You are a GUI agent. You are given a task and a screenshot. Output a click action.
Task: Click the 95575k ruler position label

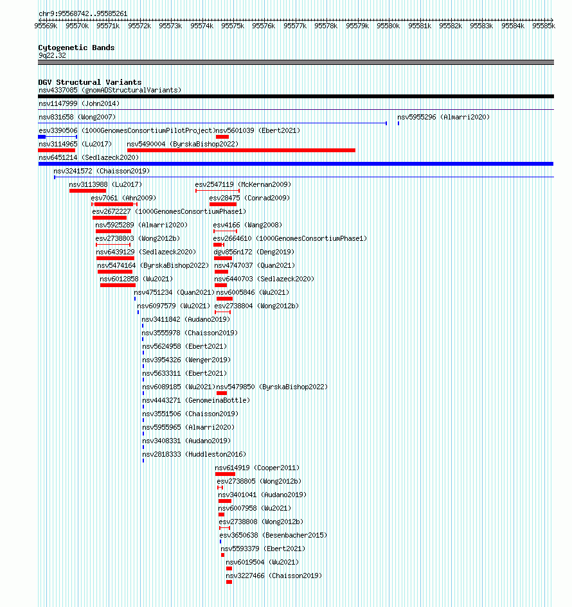[233, 26]
